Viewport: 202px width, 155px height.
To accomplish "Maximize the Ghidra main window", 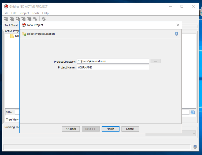I will 182,6.
